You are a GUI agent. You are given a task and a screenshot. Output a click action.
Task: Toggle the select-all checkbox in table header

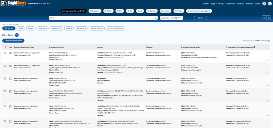pos(5,47)
